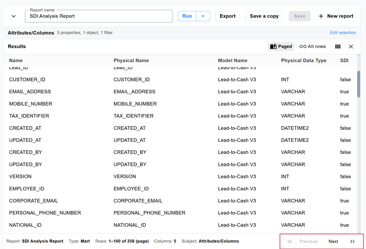Sort by the SDI column header

pyautogui.click(x=344, y=60)
